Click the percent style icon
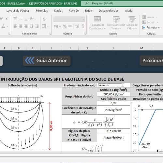 [x=65, y=26]
